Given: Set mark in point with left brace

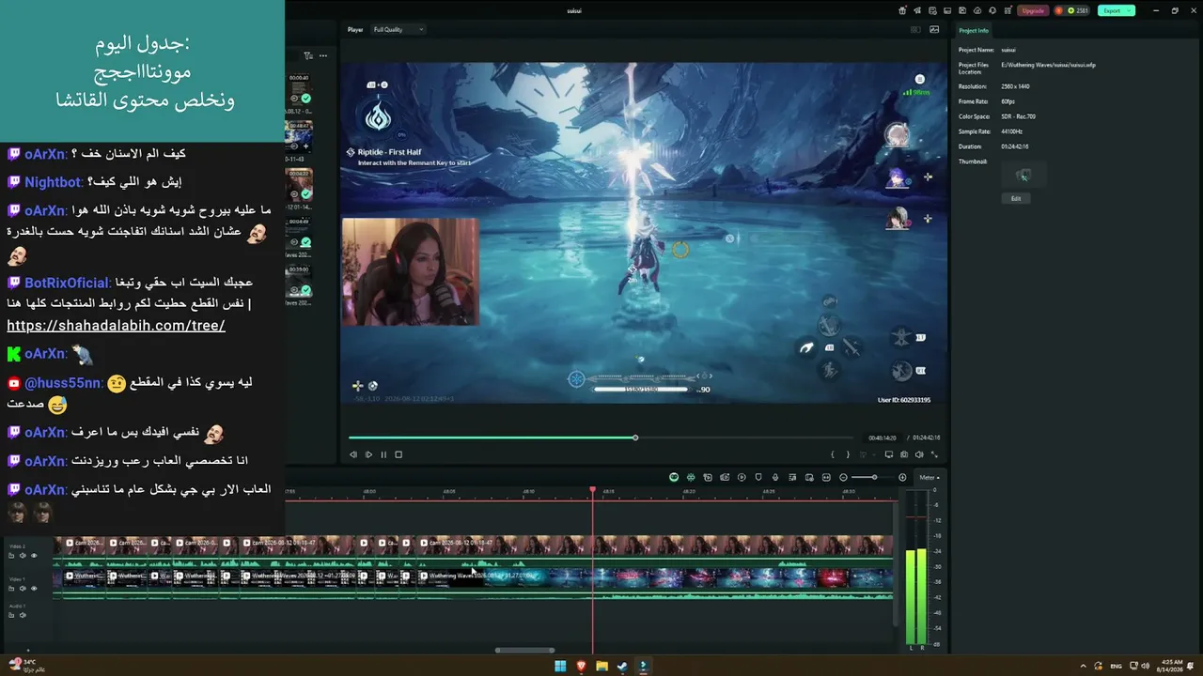Looking at the screenshot, I should coord(832,454).
